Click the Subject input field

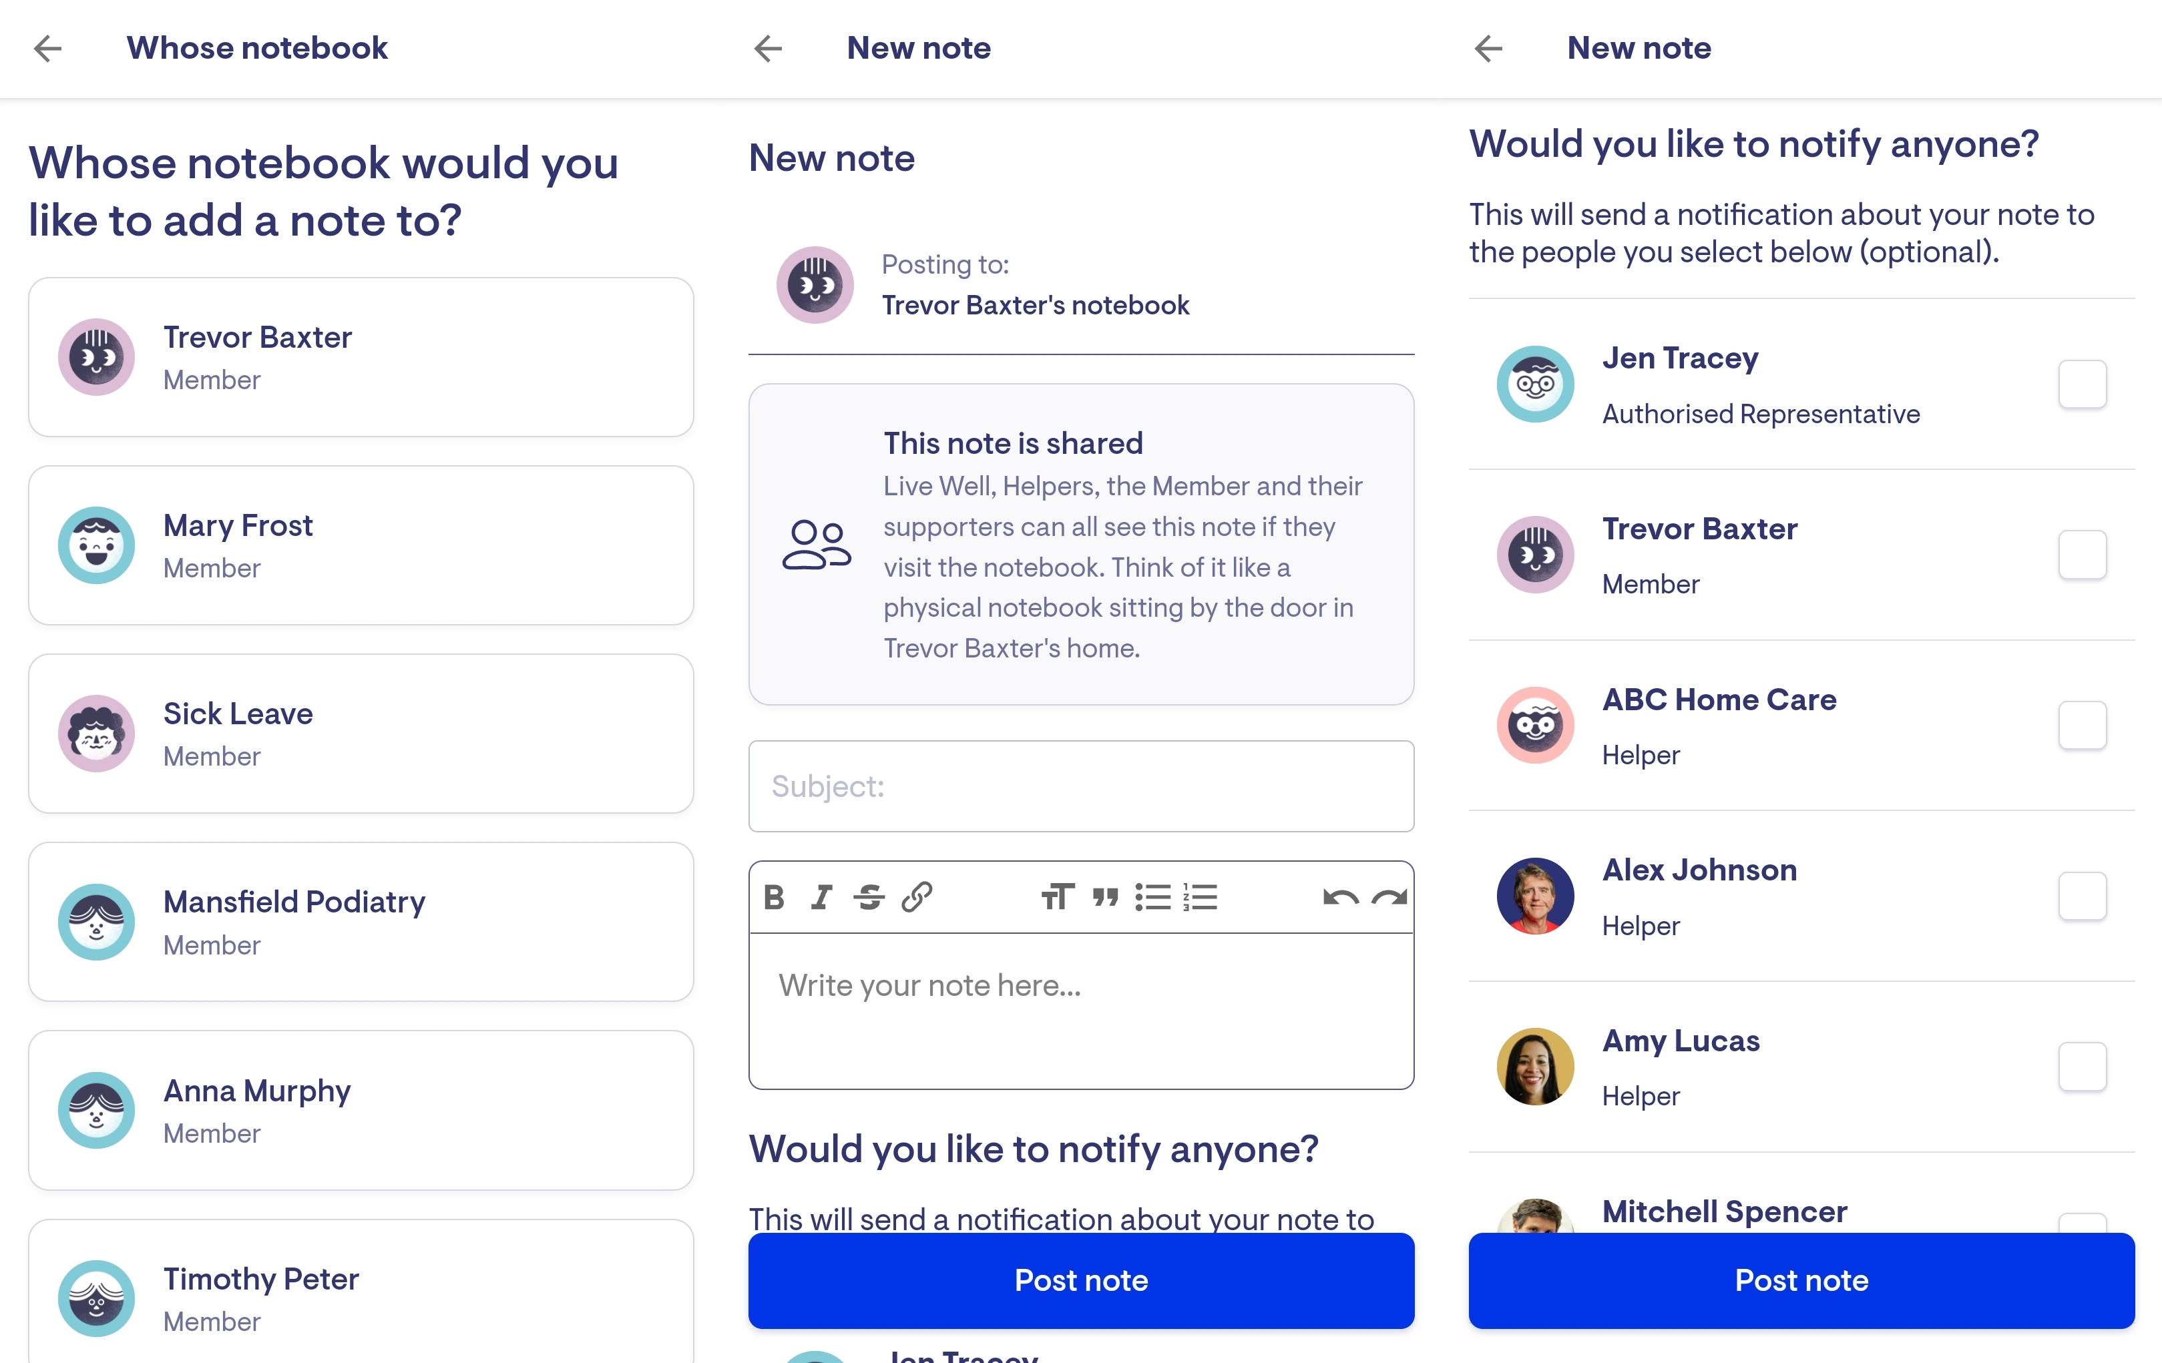pyautogui.click(x=1081, y=786)
